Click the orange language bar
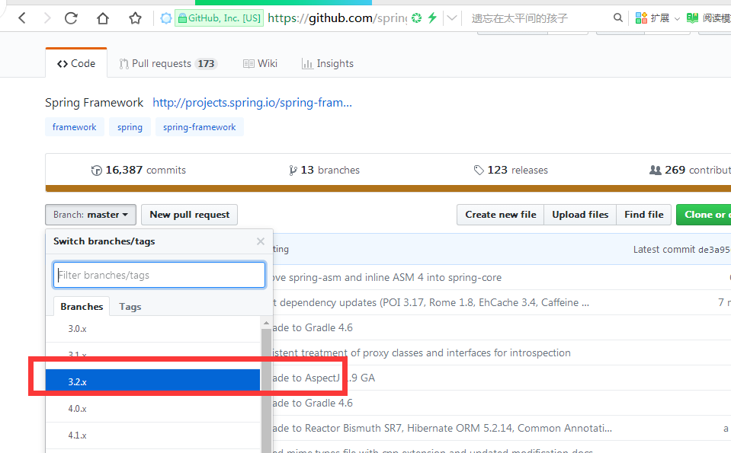The height and width of the screenshot is (453, 731). 388,189
